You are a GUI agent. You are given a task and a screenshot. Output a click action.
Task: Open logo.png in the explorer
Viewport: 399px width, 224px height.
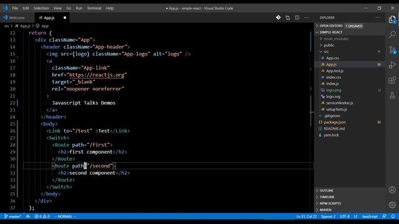(x=334, y=90)
